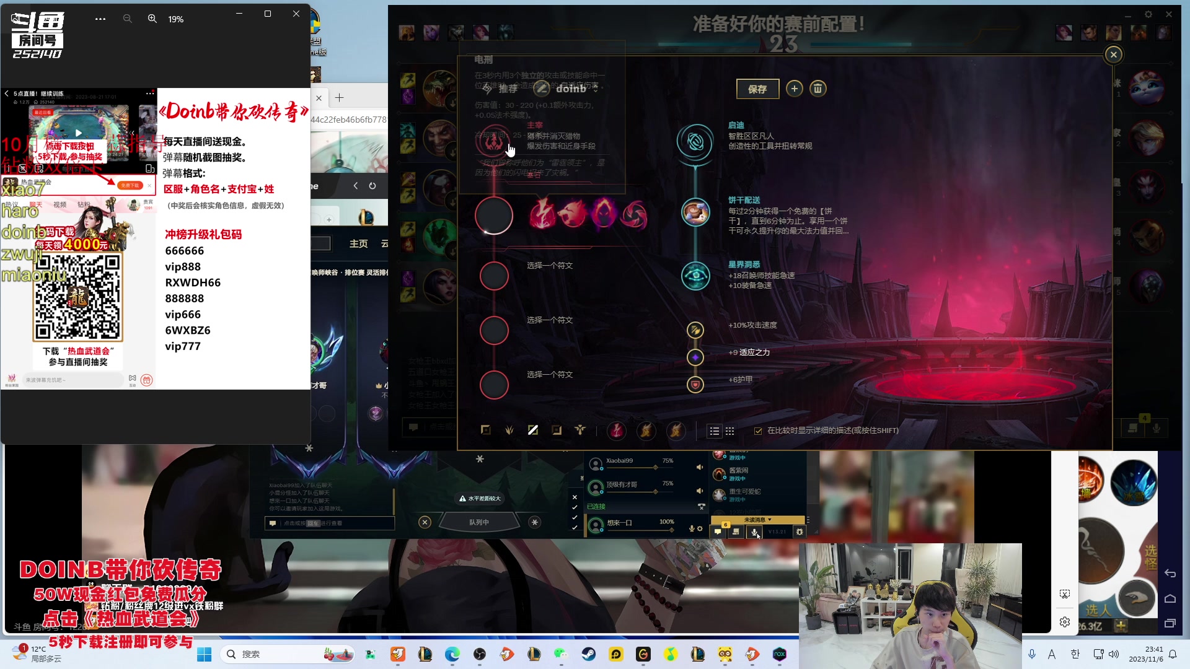Expand the 未读消息 dropdown
1190x669 pixels.
pyautogui.click(x=757, y=520)
